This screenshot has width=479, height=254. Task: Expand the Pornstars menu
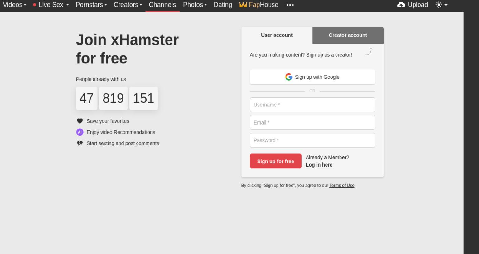tap(91, 5)
